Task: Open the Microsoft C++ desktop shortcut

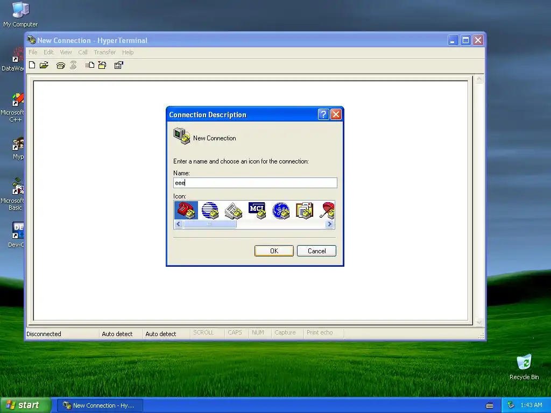Action: click(12, 107)
